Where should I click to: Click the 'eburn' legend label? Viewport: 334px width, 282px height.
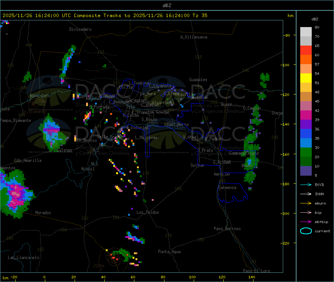(x=320, y=203)
